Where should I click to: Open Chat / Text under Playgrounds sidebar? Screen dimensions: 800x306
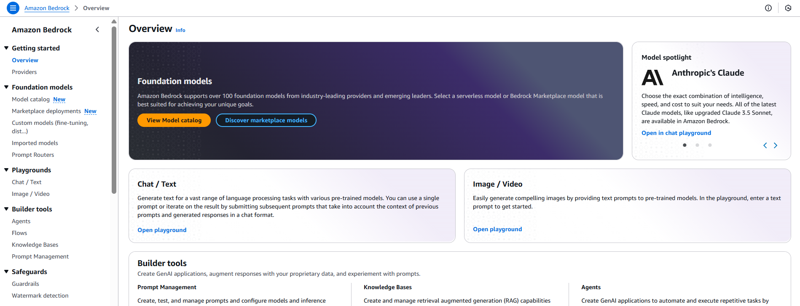click(x=27, y=182)
